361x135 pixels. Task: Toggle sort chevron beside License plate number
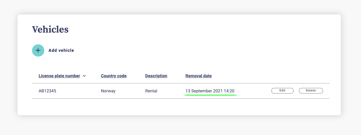point(84,76)
